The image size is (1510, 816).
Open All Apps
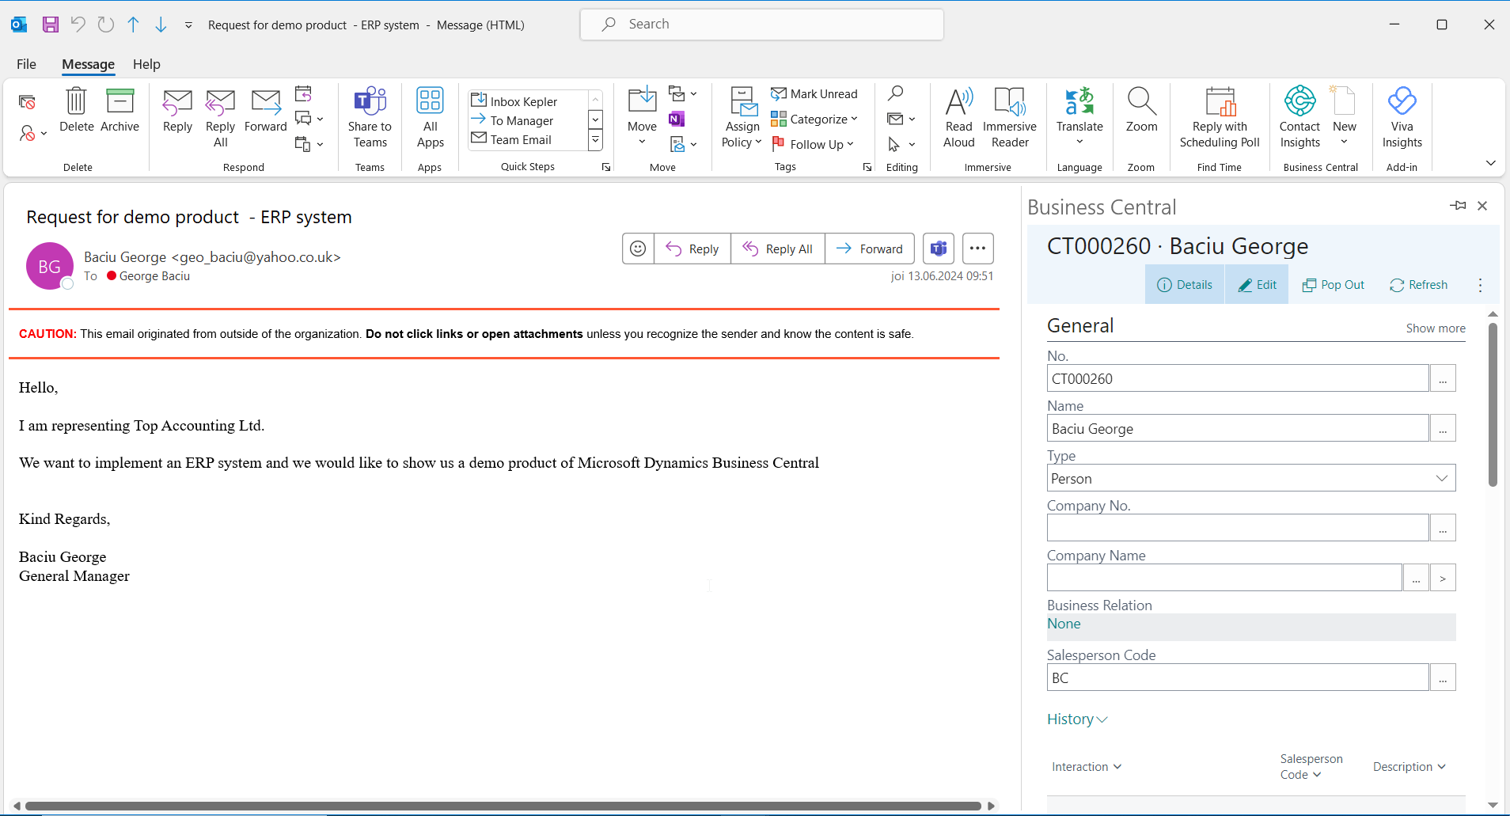431,118
